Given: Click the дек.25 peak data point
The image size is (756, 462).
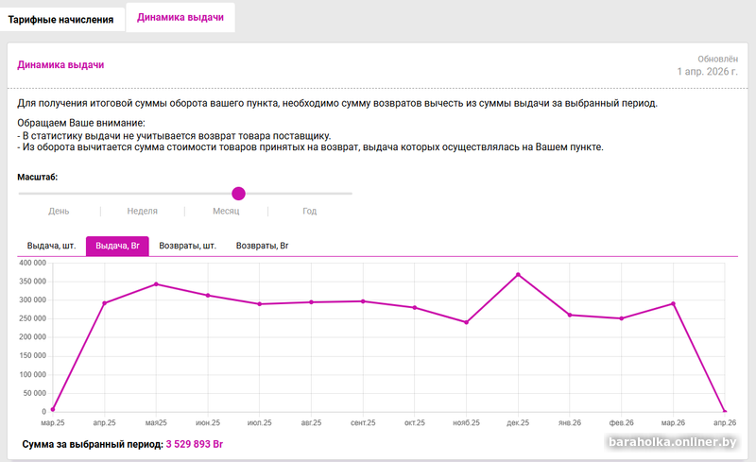Looking at the screenshot, I should point(518,275).
